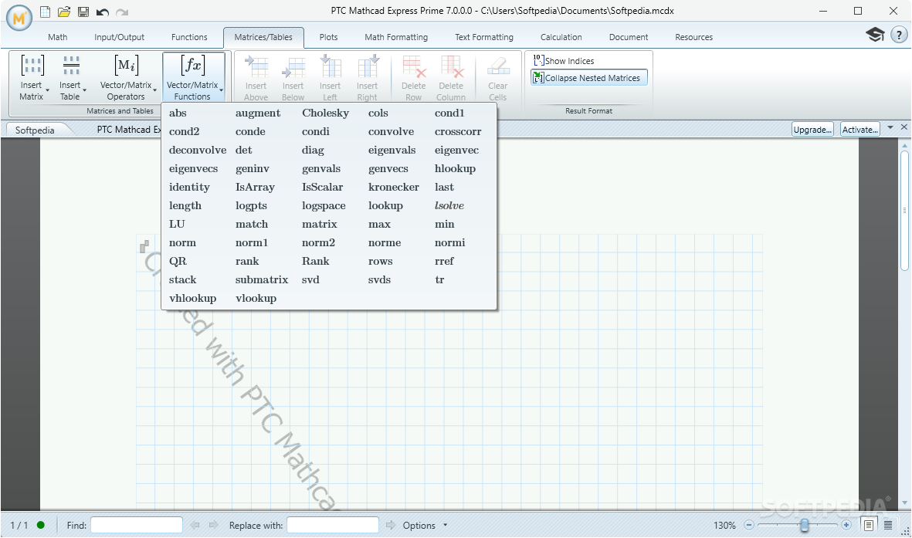Open Help with the question mark icon
Viewport: 912px width, 538px height.
[899, 35]
